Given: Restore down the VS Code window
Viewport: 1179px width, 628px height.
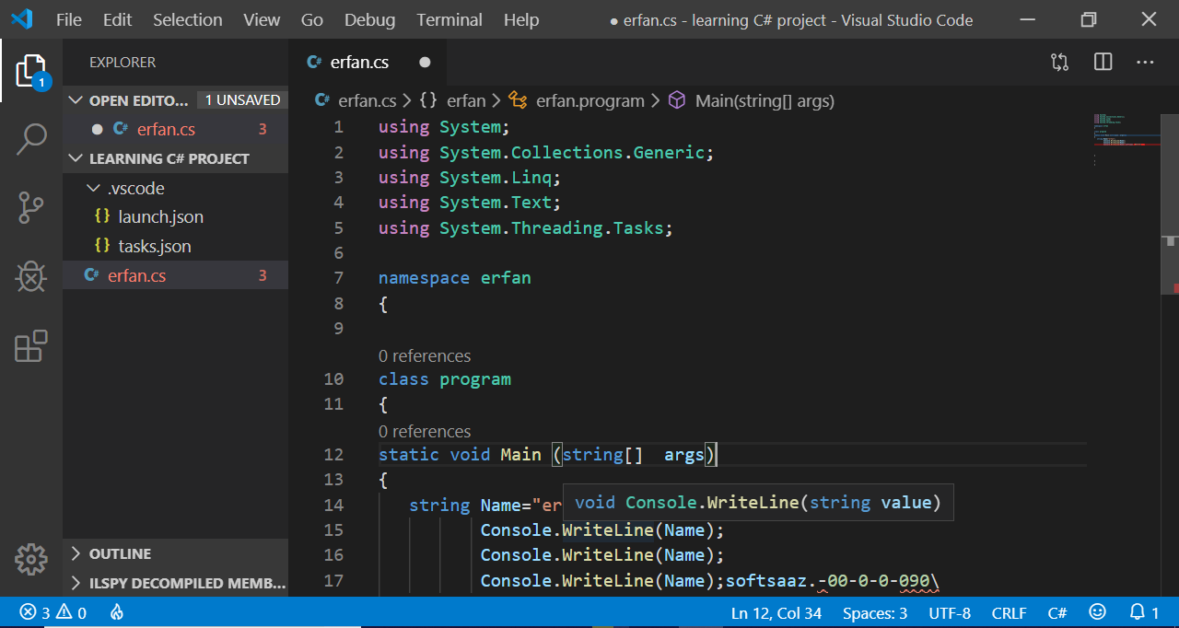Looking at the screenshot, I should click(x=1089, y=19).
